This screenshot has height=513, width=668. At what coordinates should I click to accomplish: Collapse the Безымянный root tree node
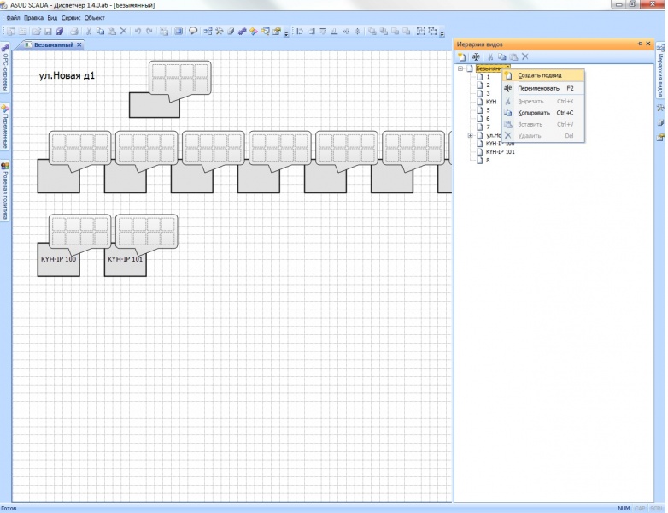coord(460,68)
